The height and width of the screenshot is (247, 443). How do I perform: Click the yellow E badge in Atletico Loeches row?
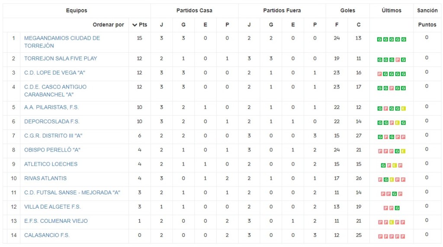[395, 165]
